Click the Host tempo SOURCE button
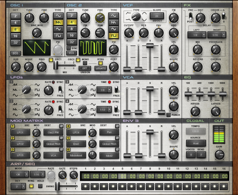The image size is (238, 195). click(196, 143)
